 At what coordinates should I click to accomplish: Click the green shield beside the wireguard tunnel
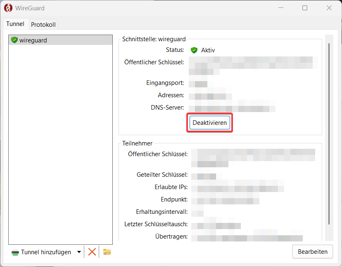pyautogui.click(x=14, y=40)
